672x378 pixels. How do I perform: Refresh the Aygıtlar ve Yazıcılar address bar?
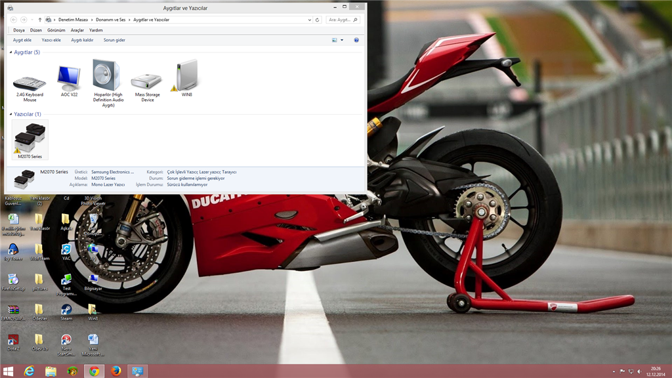[317, 20]
